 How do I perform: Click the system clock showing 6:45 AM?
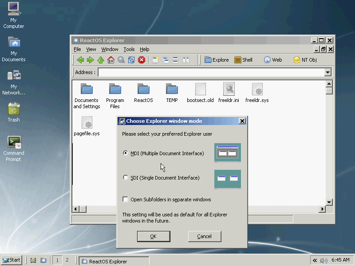point(340,260)
